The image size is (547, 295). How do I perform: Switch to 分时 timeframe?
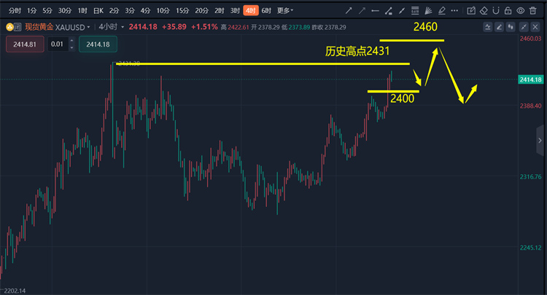(x=15, y=11)
